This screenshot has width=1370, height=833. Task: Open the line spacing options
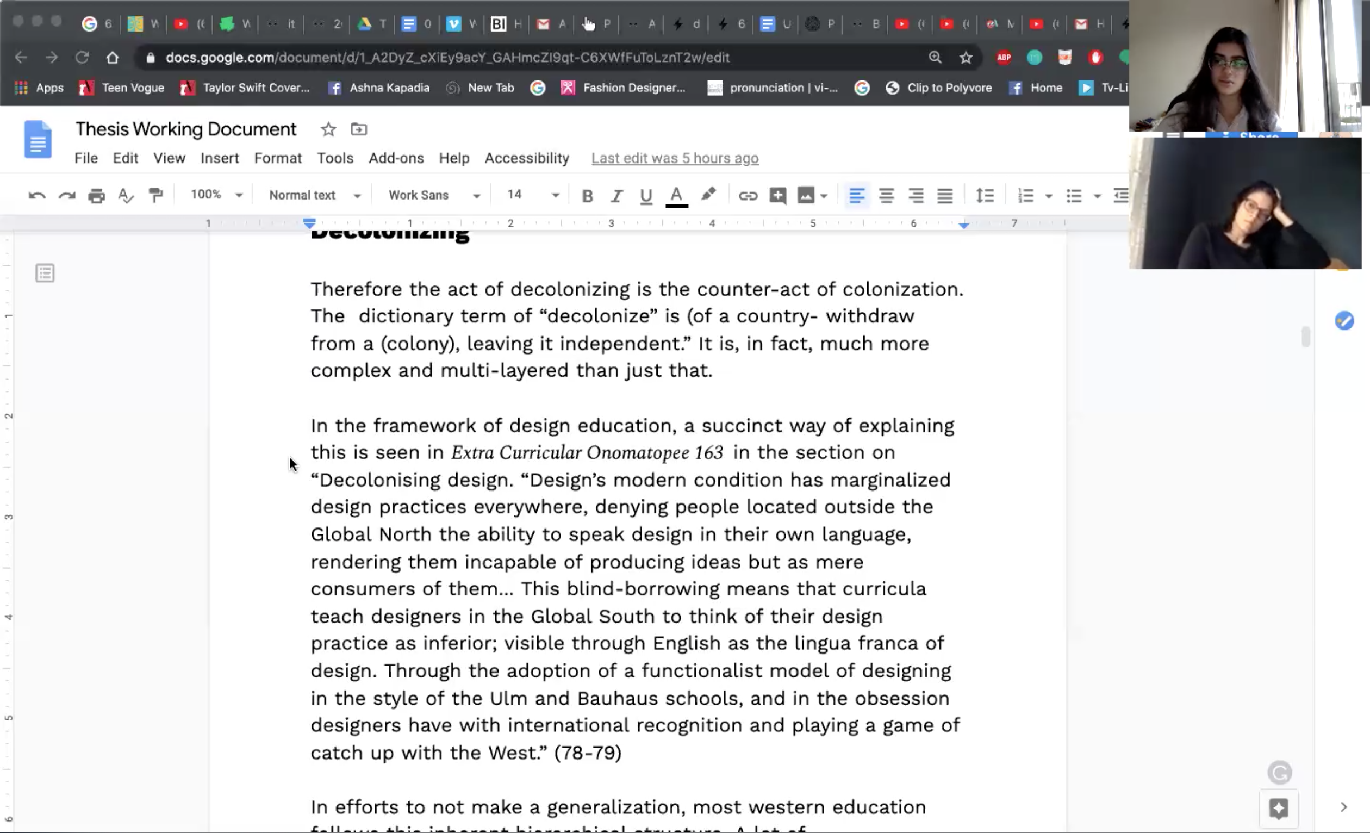pyautogui.click(x=985, y=196)
